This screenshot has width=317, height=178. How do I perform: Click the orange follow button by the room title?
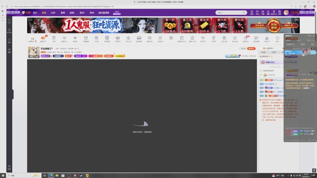click(x=251, y=49)
